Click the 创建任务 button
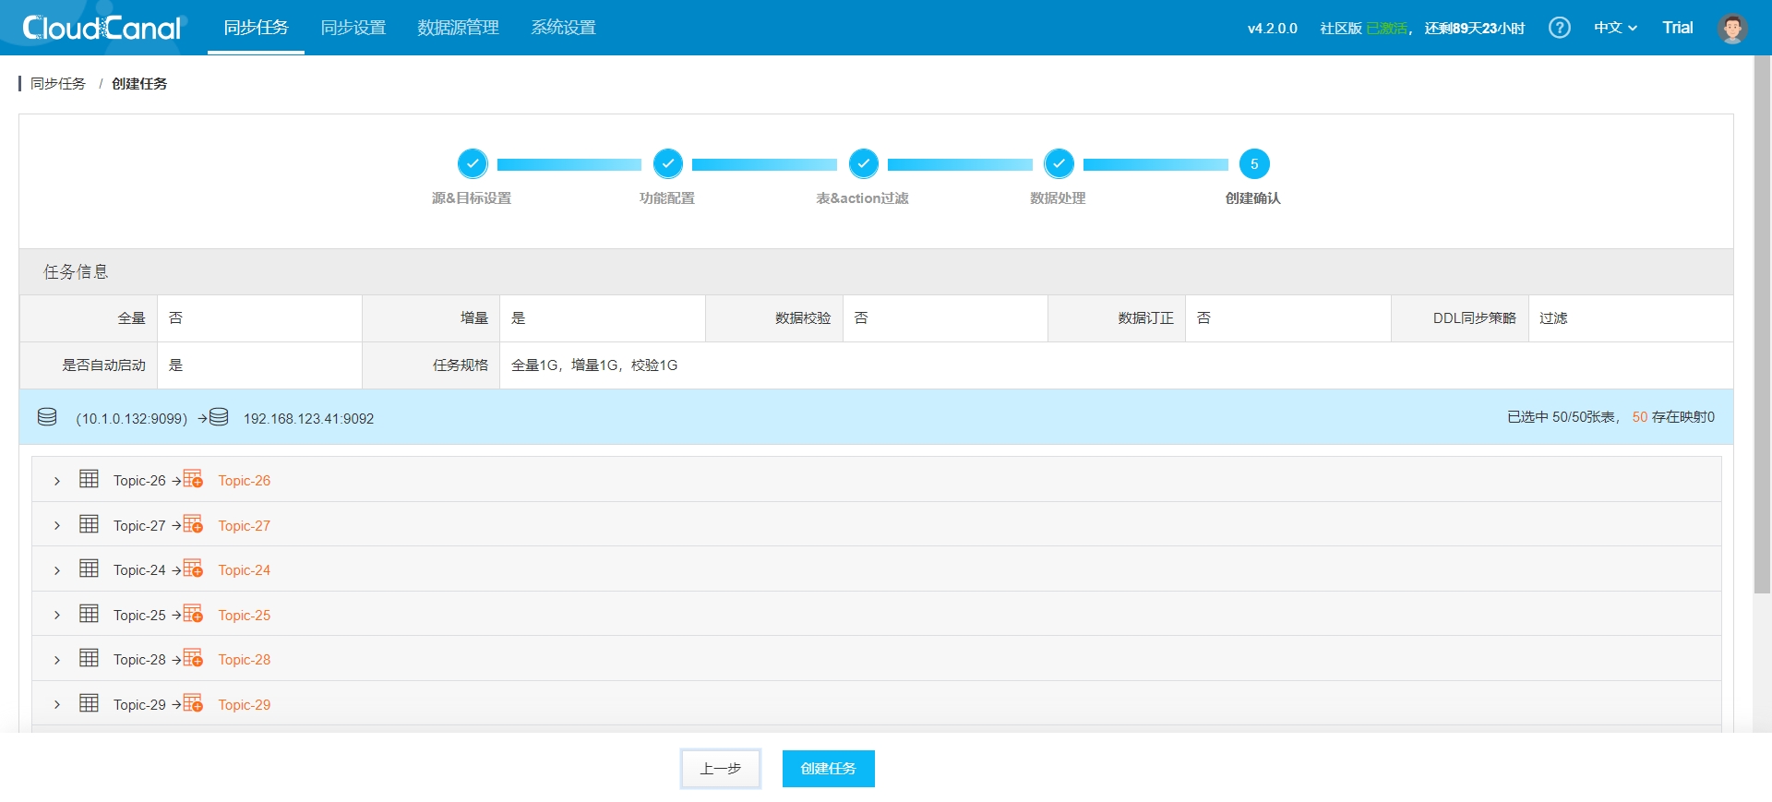1772x802 pixels. 828,769
